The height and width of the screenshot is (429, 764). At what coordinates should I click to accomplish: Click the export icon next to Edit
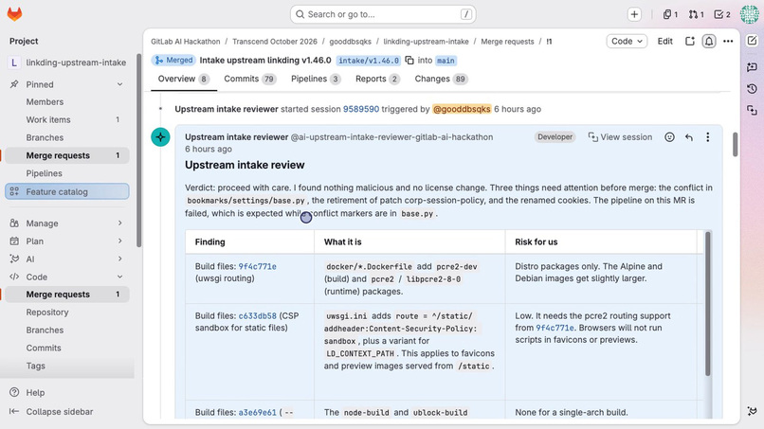pos(689,42)
